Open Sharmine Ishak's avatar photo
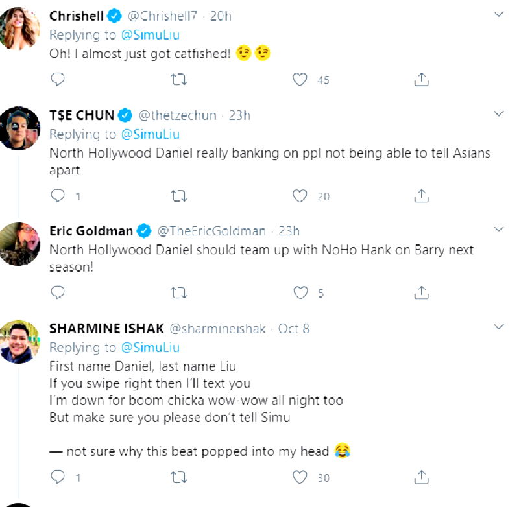519x507 pixels. 19,342
